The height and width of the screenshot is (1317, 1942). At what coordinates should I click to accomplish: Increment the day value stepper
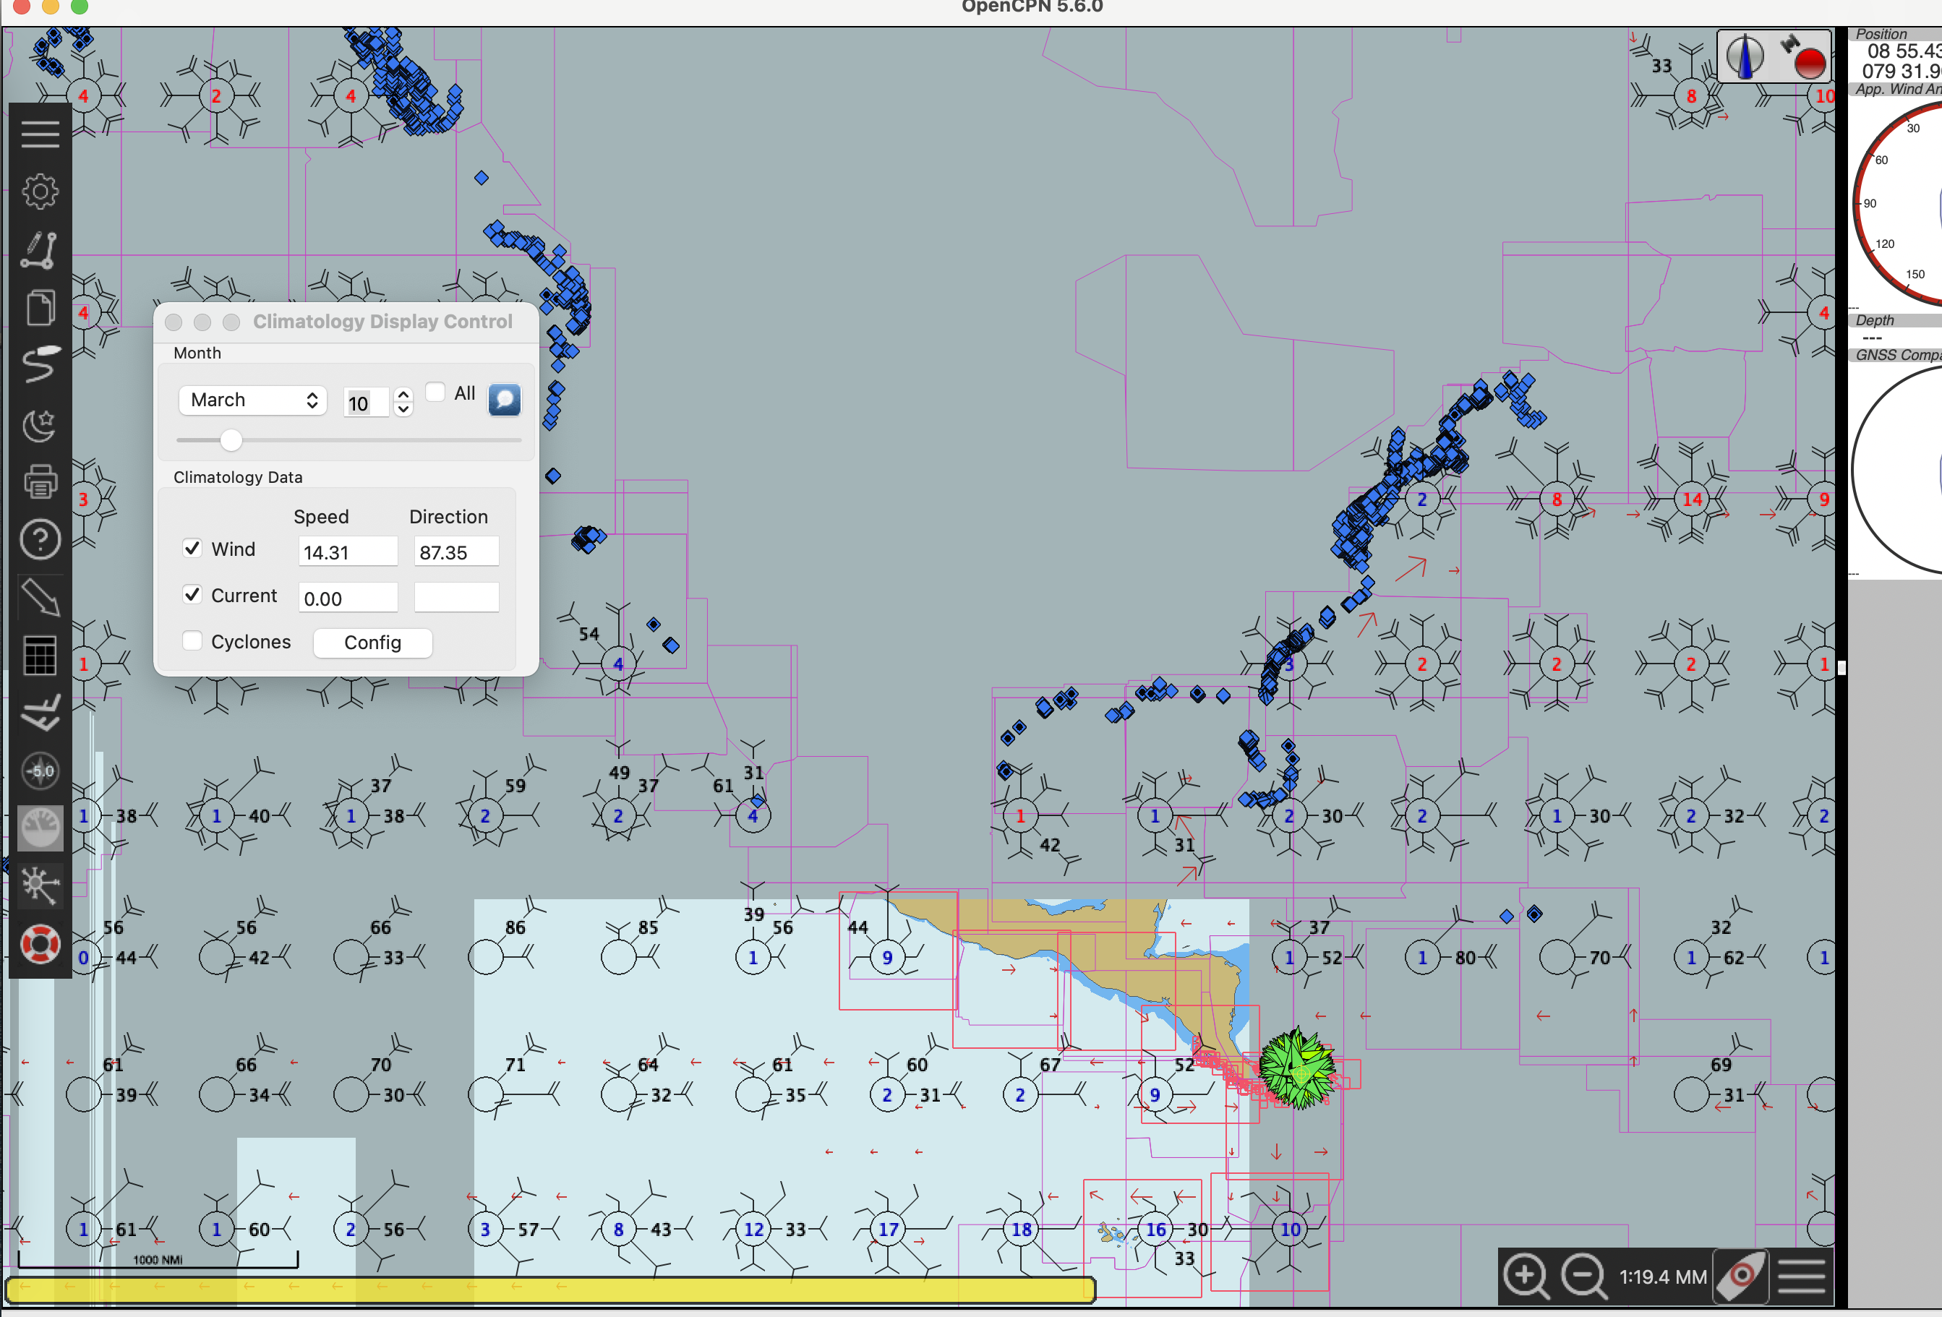(403, 395)
